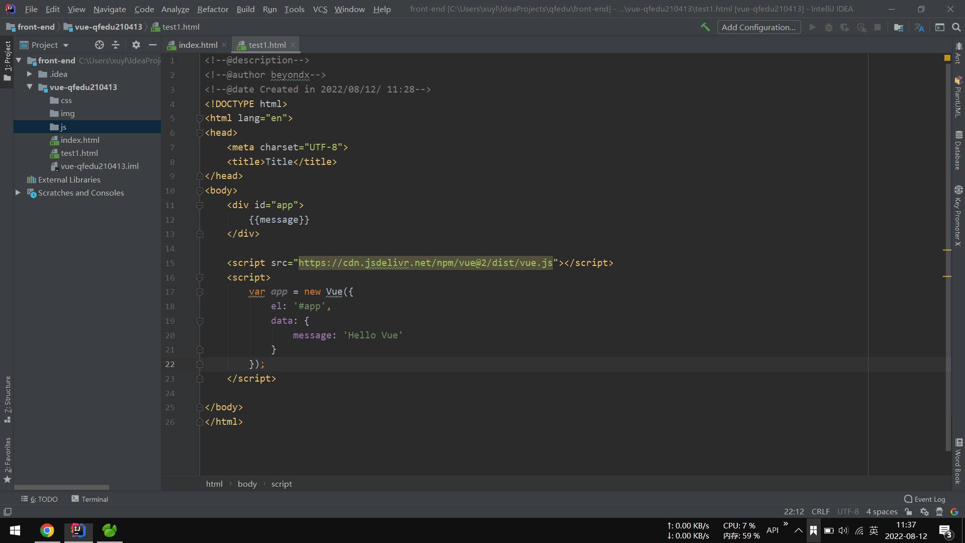Click the Debug bug icon in toolbar

point(829,27)
